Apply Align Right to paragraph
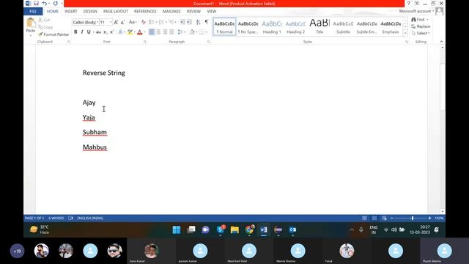The image size is (469, 264). pyautogui.click(x=165, y=32)
